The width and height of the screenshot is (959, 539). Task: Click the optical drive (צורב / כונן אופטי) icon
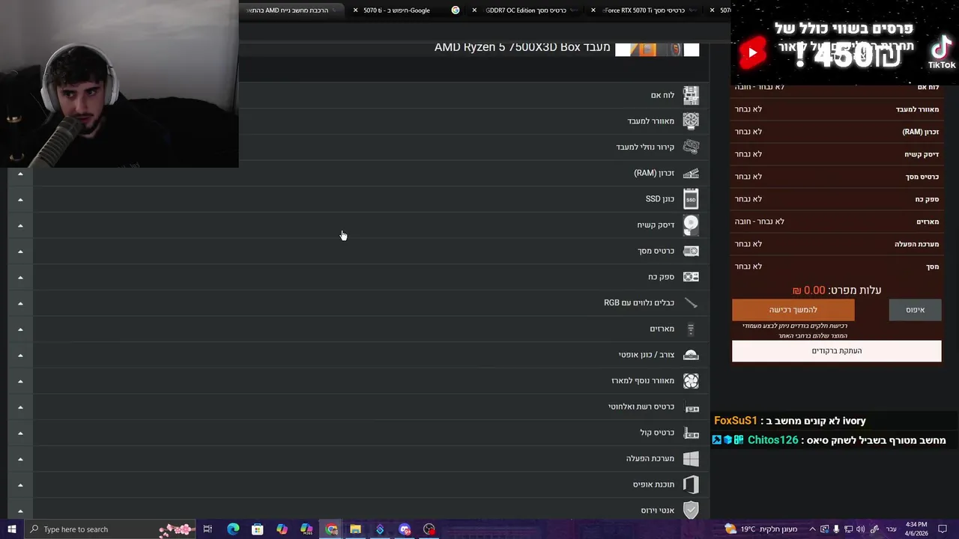691,355
